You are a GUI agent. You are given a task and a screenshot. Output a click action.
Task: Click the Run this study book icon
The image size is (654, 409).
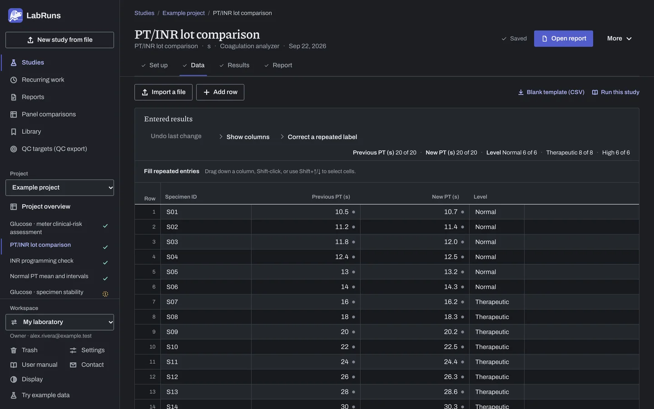pos(595,92)
